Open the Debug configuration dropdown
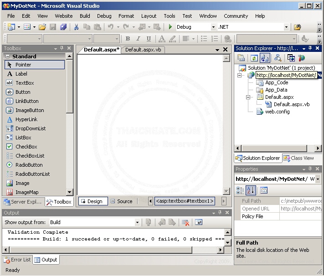This screenshot has height=276, width=324. click(213, 27)
